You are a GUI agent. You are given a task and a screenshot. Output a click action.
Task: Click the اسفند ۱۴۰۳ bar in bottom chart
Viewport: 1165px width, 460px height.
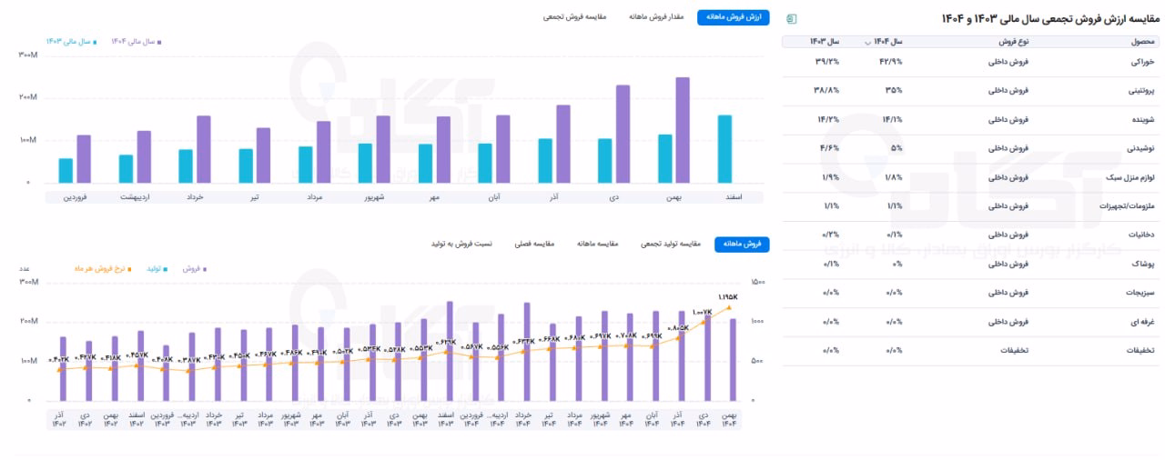coord(450,351)
